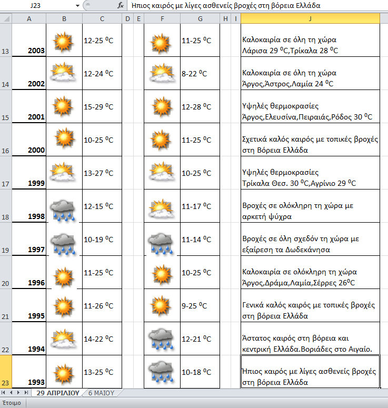Select the partly cloudy icon beside year 1994

64,338
